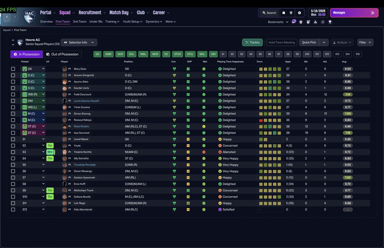The width and height of the screenshot is (384, 248).
Task: Click Yassine Kechta's red morale icon
Action: click(x=204, y=152)
